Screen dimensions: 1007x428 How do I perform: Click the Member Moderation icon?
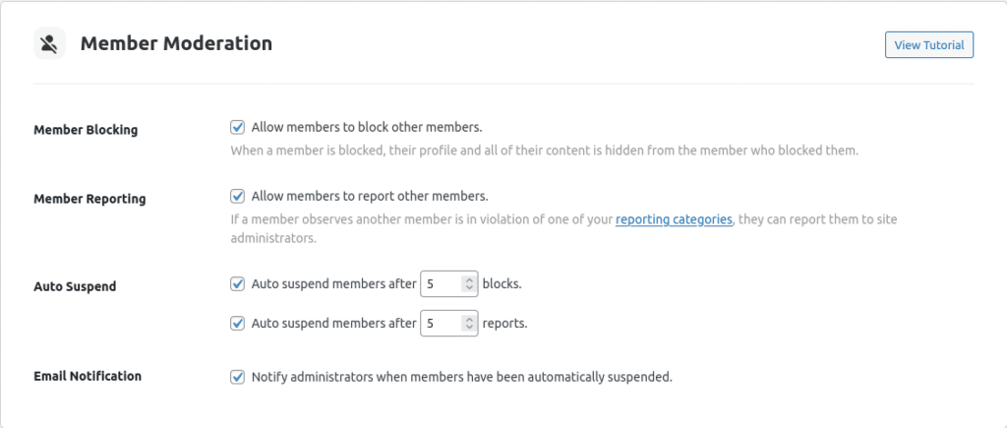coord(48,44)
